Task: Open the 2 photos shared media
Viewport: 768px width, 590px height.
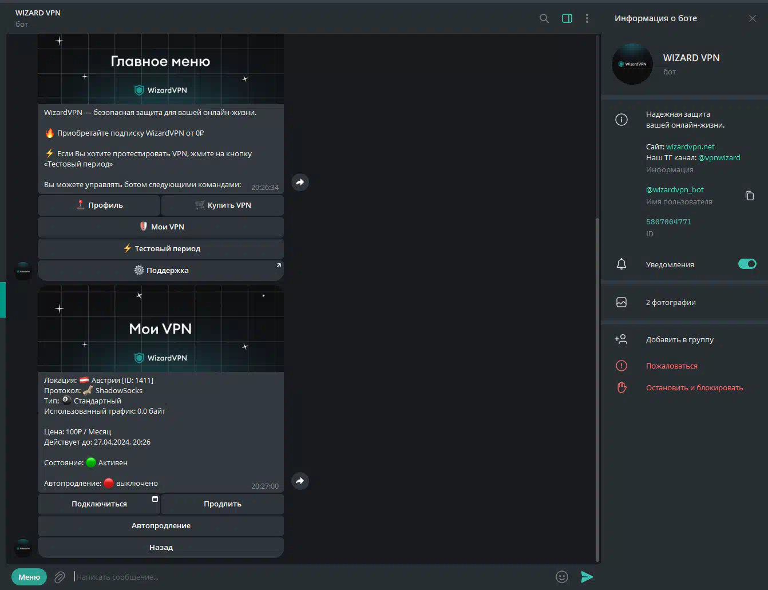Action: tap(684, 302)
